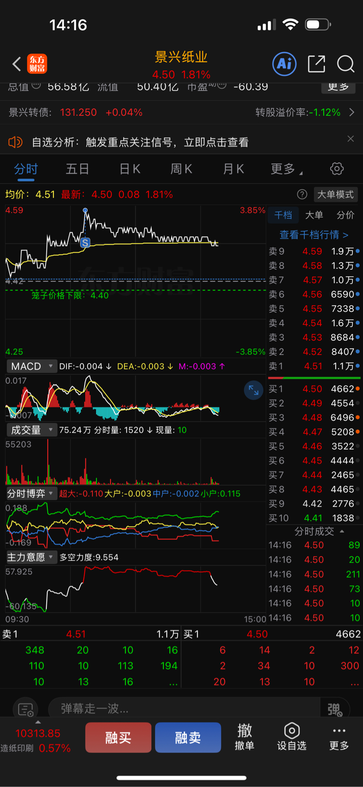Select 卖1 price 4.51 in order book
The height and width of the screenshot is (787, 363).
point(313,366)
